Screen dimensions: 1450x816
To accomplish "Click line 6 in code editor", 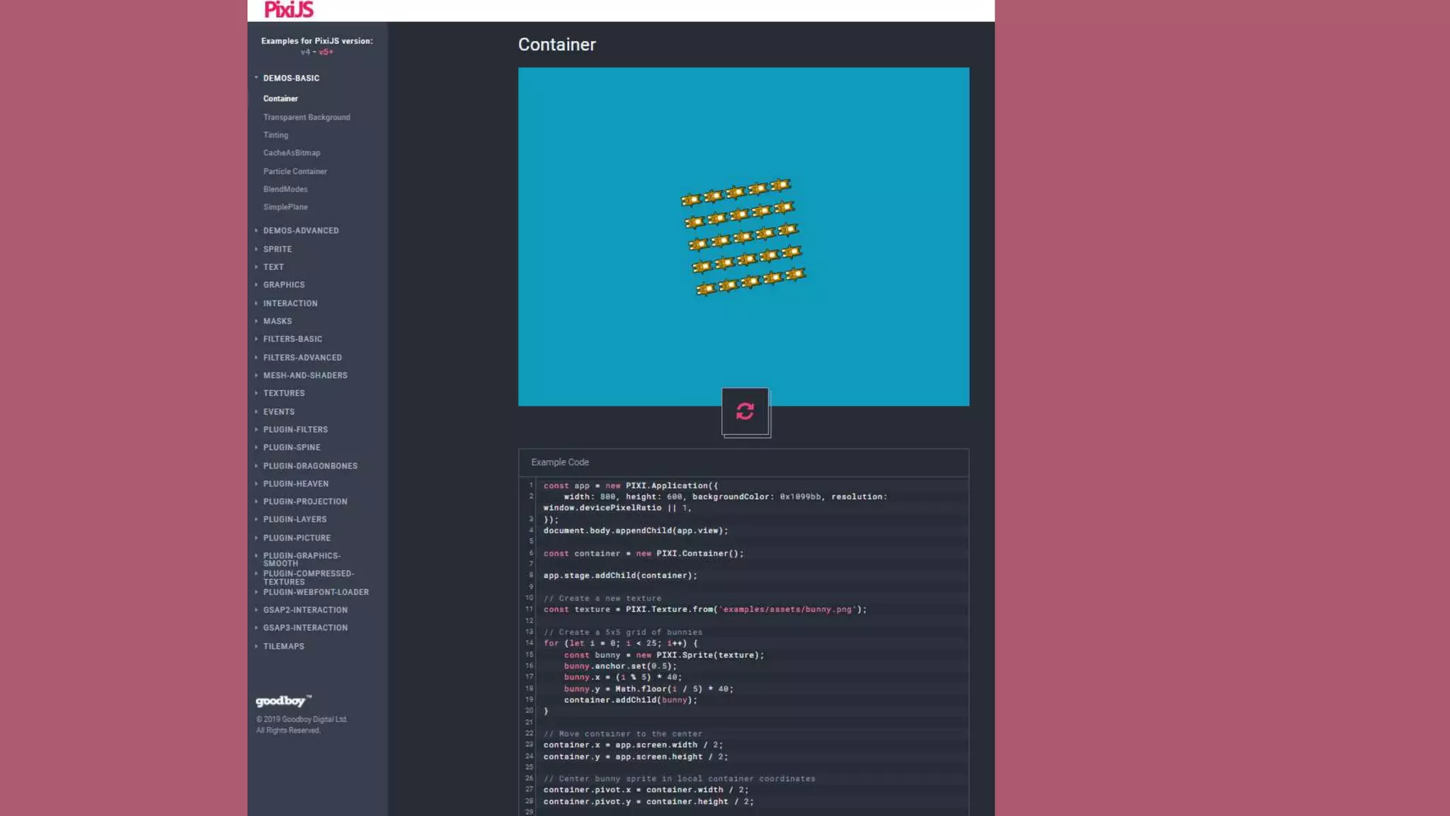I will coord(643,554).
